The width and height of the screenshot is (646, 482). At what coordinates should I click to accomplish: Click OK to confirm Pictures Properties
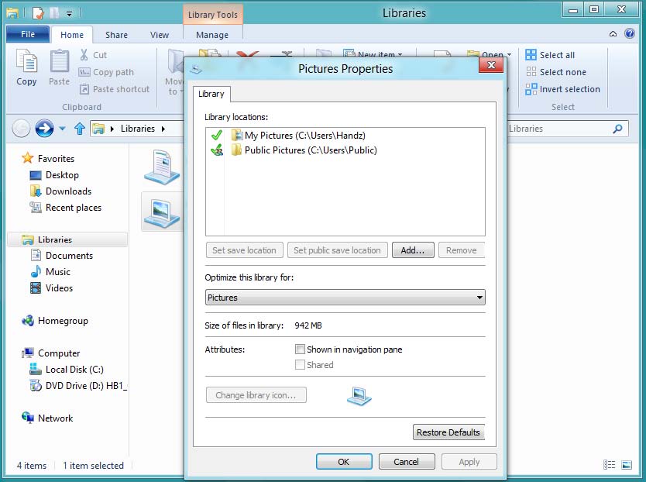pos(344,462)
